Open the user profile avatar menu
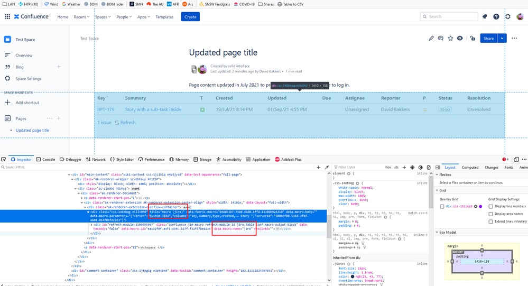 click(x=520, y=16)
